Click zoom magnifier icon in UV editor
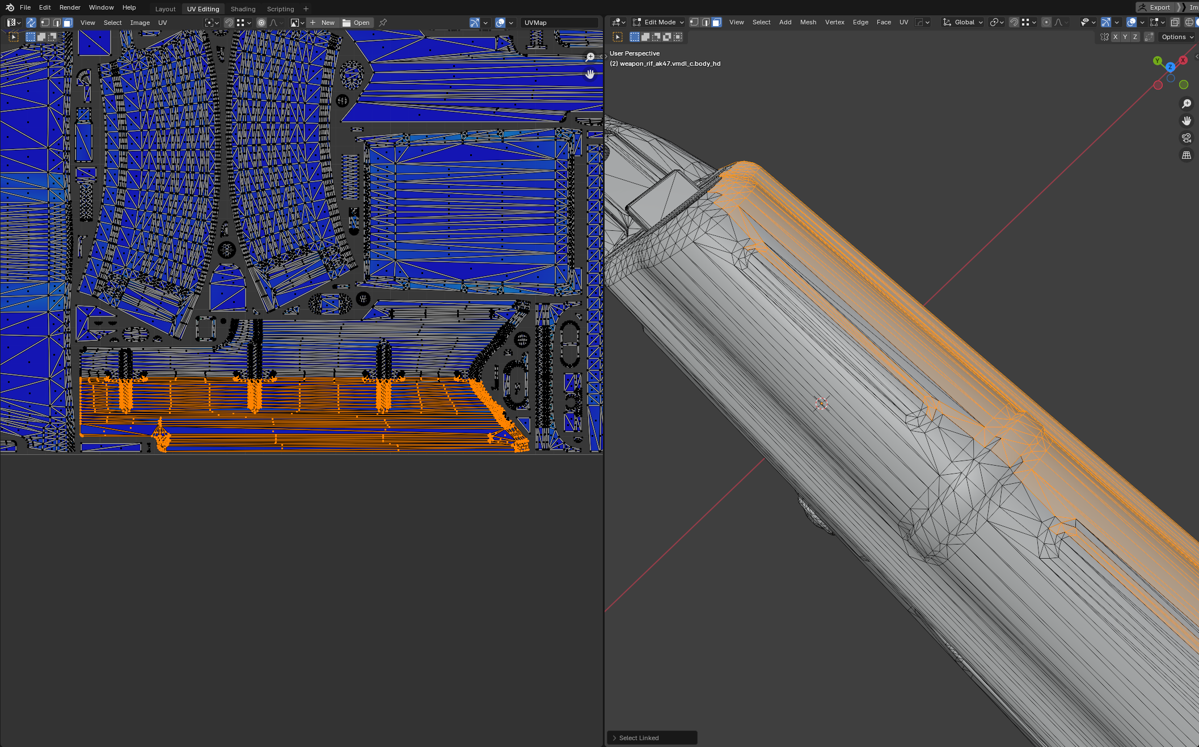This screenshot has height=747, width=1199. coord(590,57)
